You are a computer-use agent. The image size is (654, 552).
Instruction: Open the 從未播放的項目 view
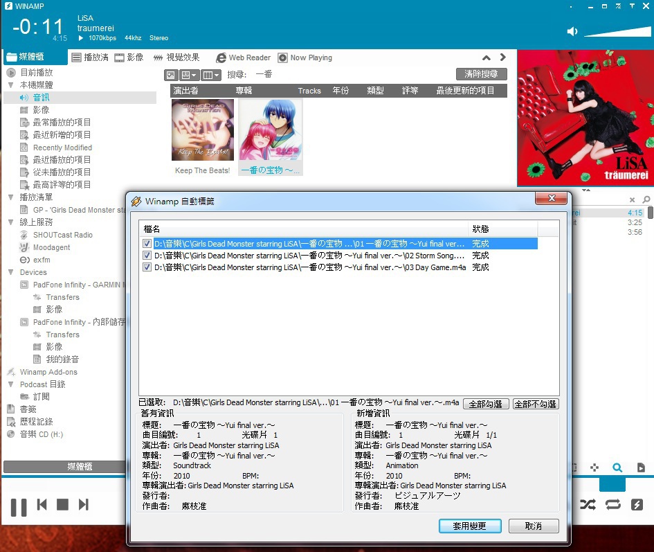pos(62,172)
